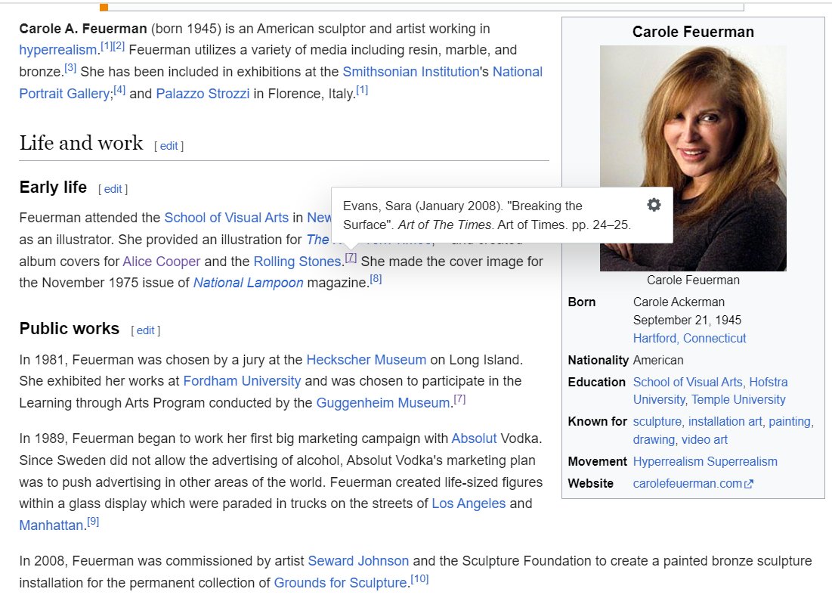Open Hartford, Connecticut link in infobox

click(689, 338)
